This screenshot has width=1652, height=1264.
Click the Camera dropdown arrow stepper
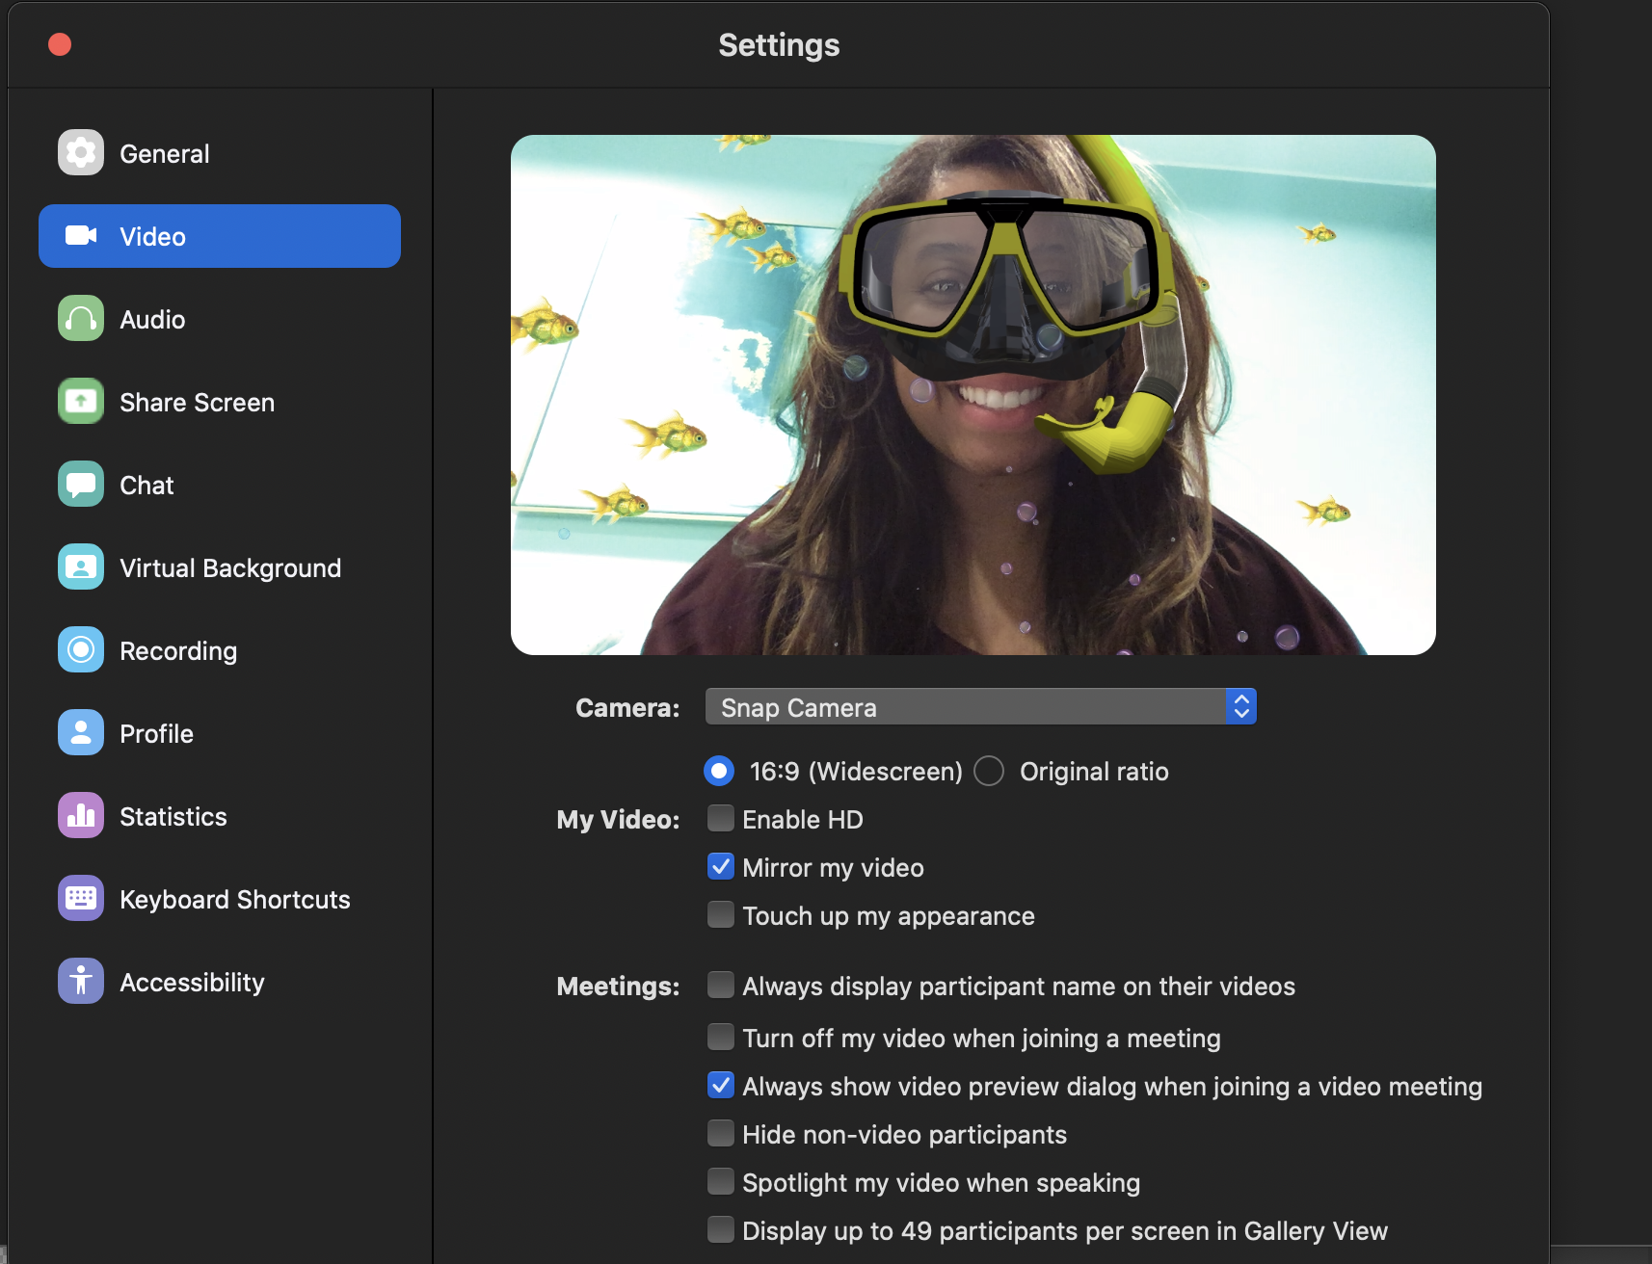[x=1241, y=706]
